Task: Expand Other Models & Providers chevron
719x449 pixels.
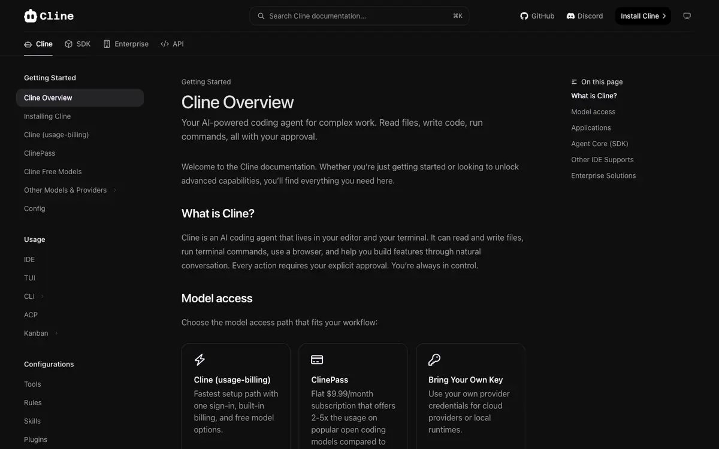Action: pos(114,190)
